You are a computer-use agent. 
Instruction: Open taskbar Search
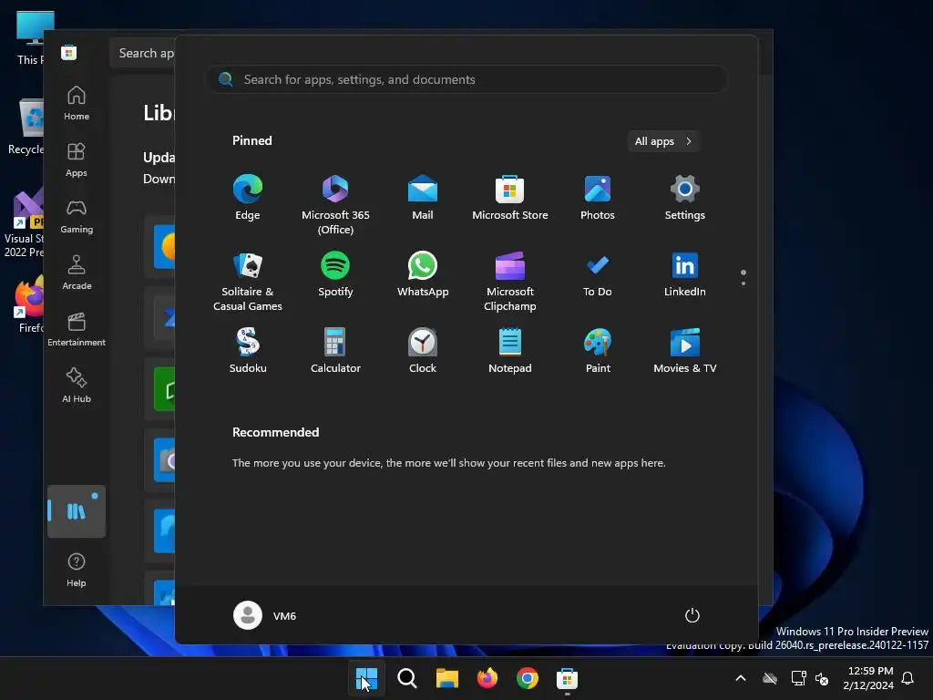click(407, 678)
